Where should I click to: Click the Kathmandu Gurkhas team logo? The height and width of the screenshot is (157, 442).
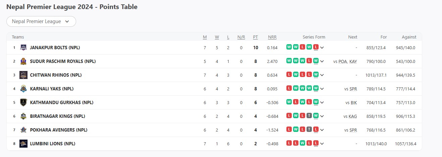pyautogui.click(x=23, y=102)
